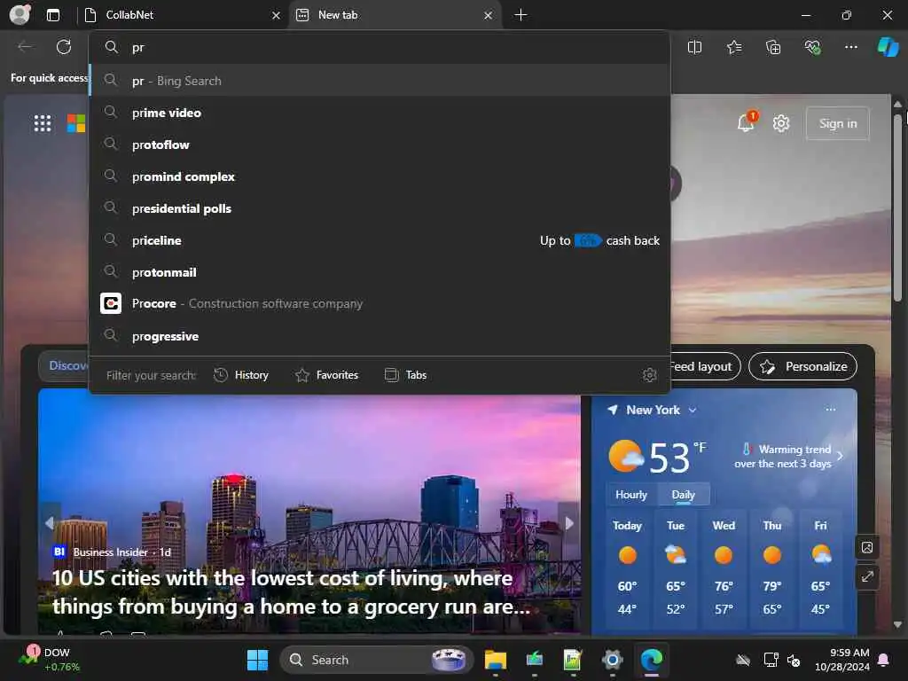The image size is (908, 681).
Task: Switch weather view to Daily
Action: 683,495
